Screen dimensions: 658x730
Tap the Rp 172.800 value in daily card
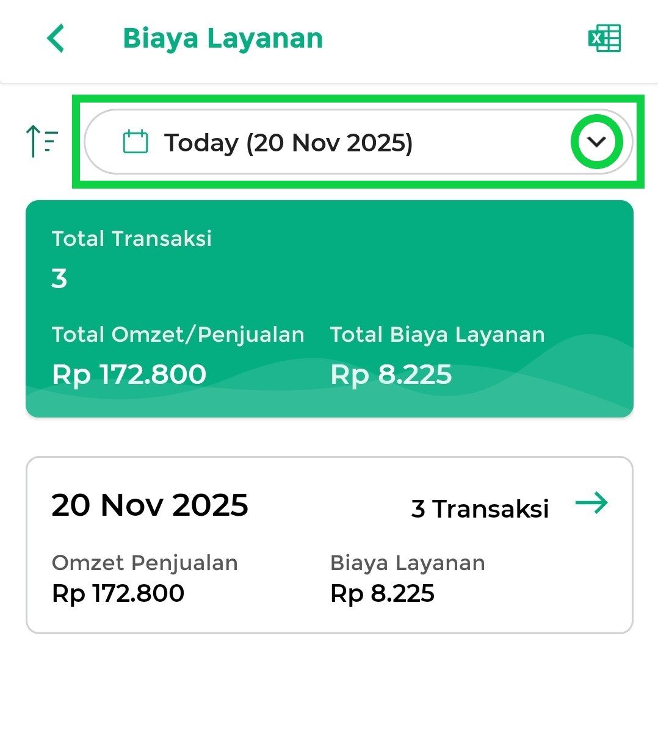(118, 593)
